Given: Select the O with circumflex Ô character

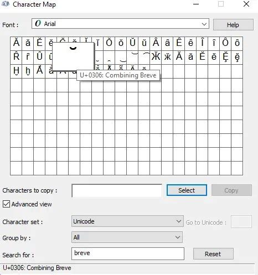Looking at the screenshot, I should pyautogui.click(x=225, y=43).
